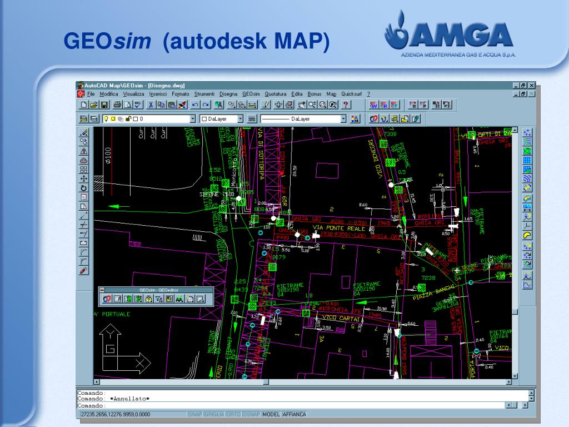
Task: Click the padlock question icon in GEOeditor
Action: click(148, 299)
